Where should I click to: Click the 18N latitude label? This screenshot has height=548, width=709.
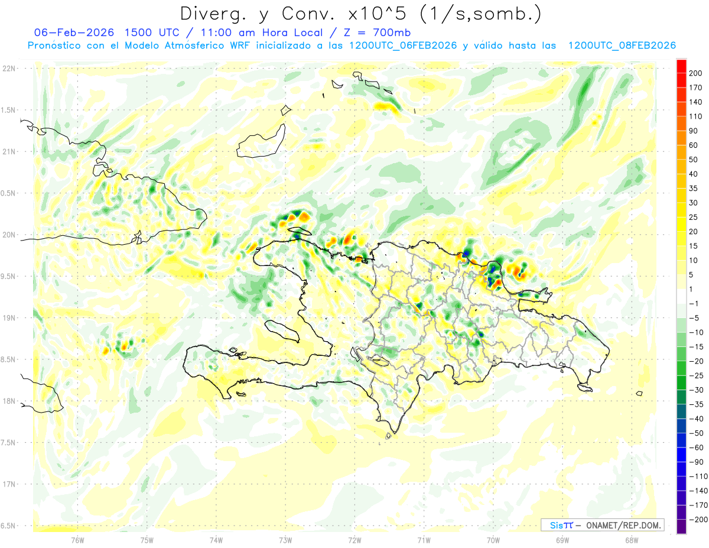pos(9,401)
